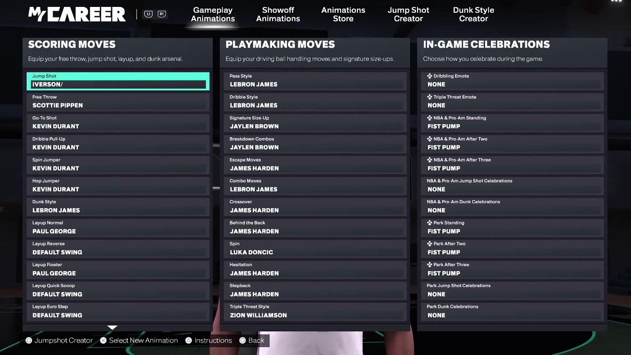This screenshot has width=631, height=355.
Task: Go to the Animations Store tab
Action: point(343,14)
